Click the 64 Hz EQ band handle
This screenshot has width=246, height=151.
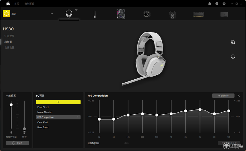(x=113, y=119)
